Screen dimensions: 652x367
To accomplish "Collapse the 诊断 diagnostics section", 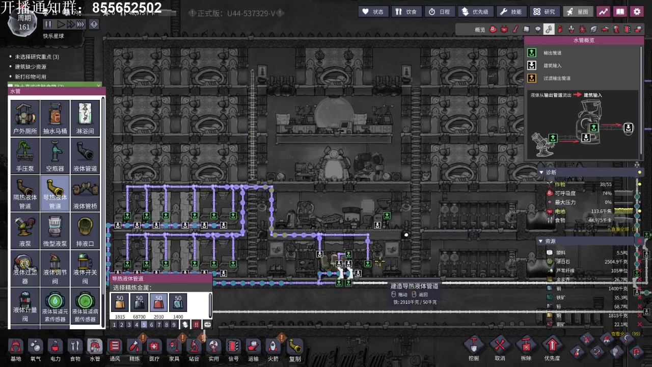I will (x=541, y=172).
